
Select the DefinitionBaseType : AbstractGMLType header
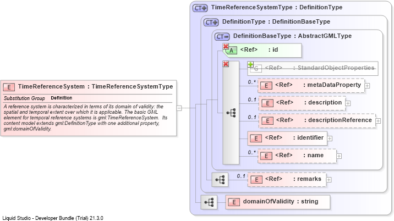pos(292,36)
